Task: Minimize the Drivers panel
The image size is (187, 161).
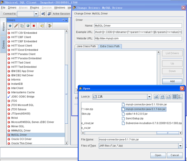Action: tap(66, 20)
